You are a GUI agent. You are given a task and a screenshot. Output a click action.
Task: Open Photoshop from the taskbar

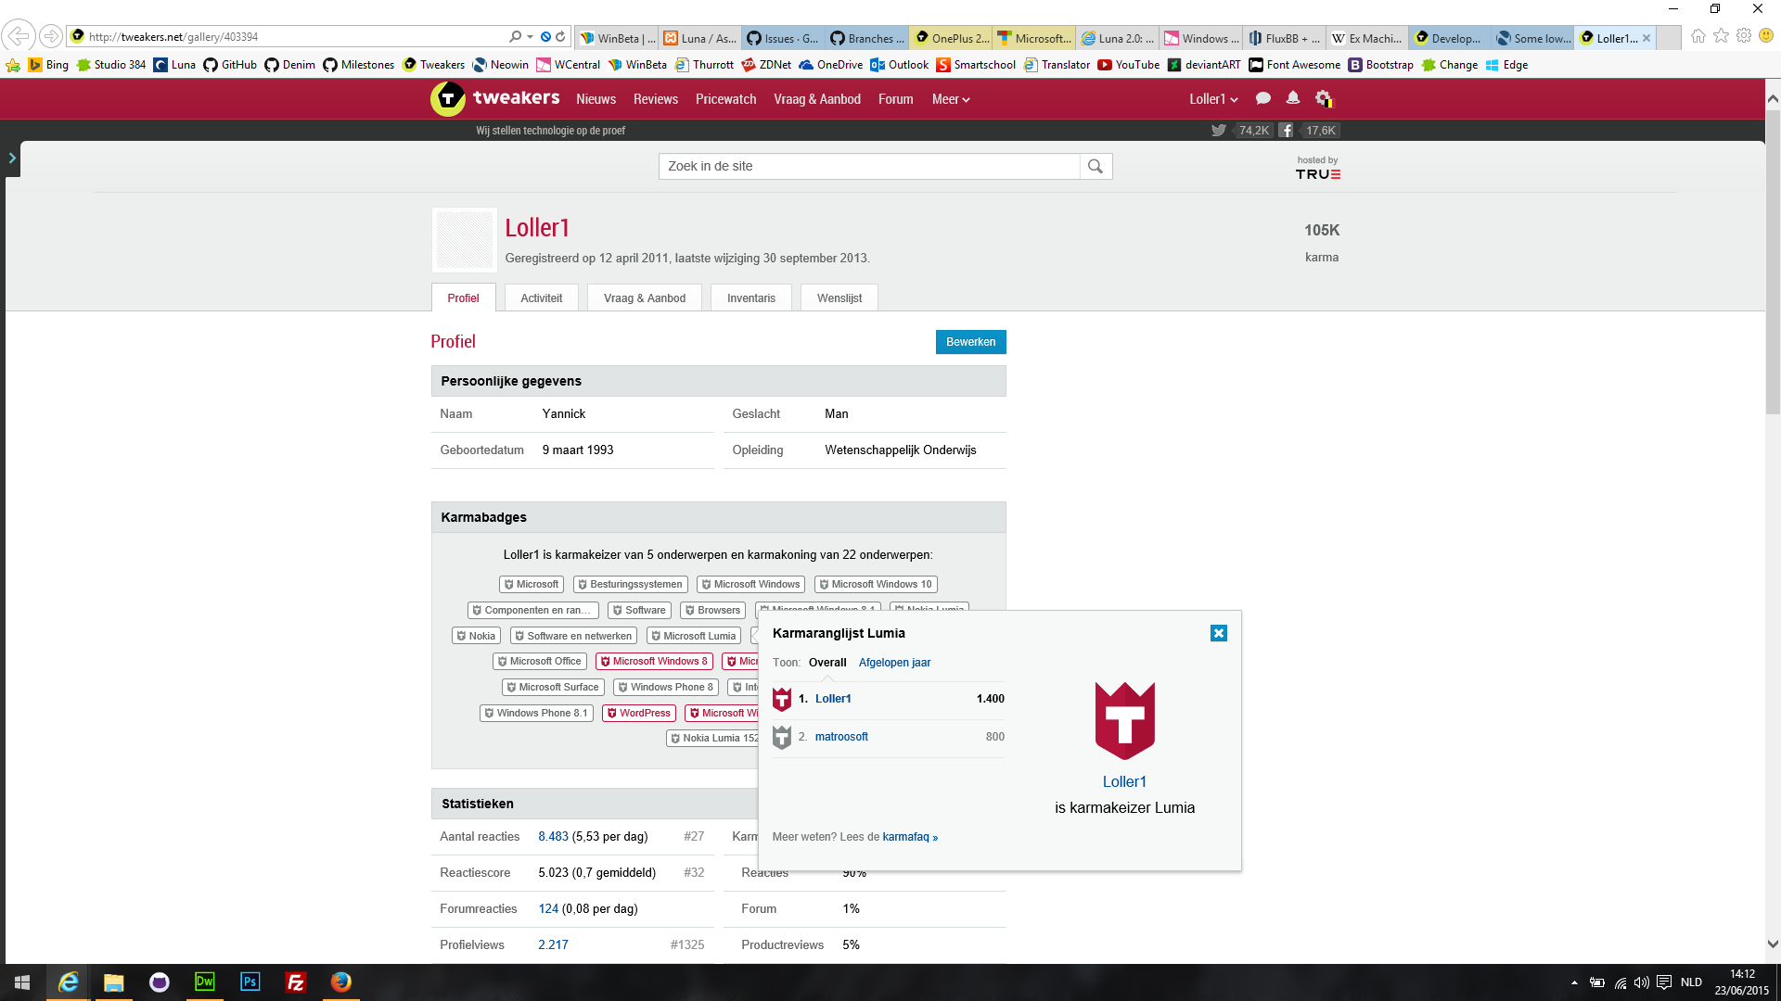tap(250, 982)
